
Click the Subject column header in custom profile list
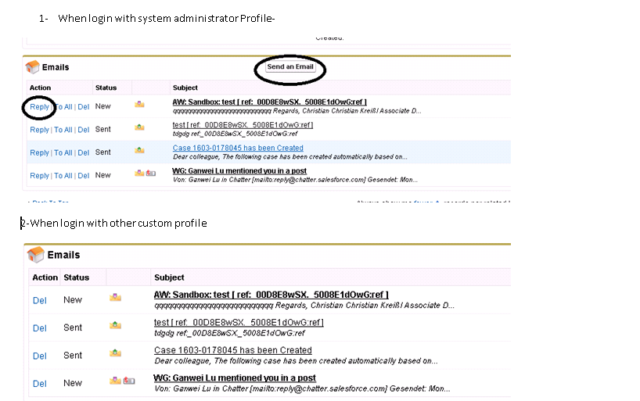point(169,277)
